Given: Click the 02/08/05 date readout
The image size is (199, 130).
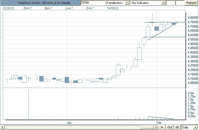Looking at the screenshot, I should 8,8.
